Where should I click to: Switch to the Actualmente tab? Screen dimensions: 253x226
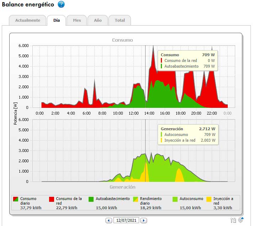click(x=28, y=20)
